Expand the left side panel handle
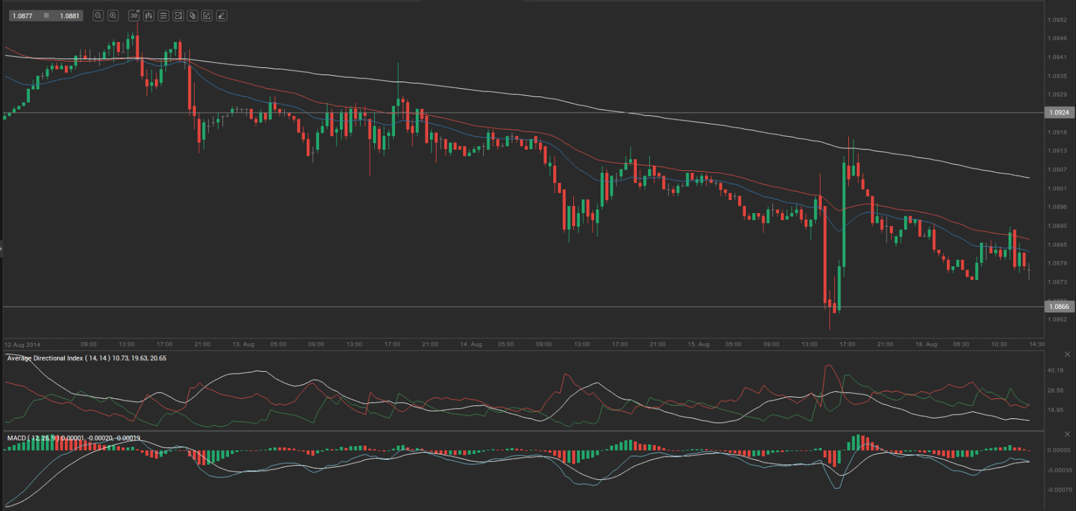 1,249
